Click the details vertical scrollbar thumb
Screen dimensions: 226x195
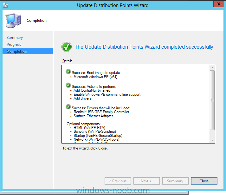pos(212,100)
